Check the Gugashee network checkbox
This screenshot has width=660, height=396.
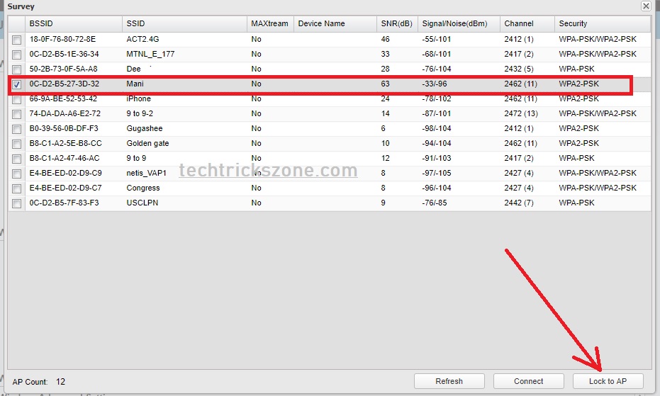16,129
